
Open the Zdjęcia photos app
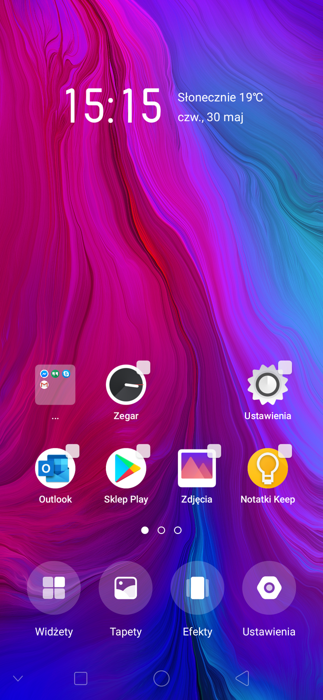click(x=197, y=469)
